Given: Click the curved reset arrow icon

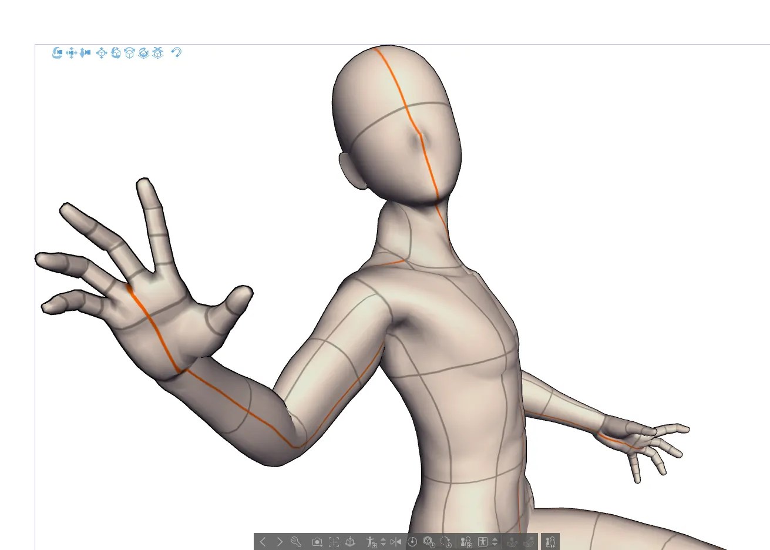Looking at the screenshot, I should tap(176, 53).
